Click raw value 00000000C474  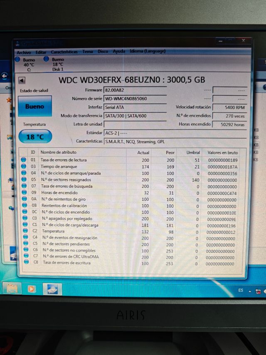222,193
